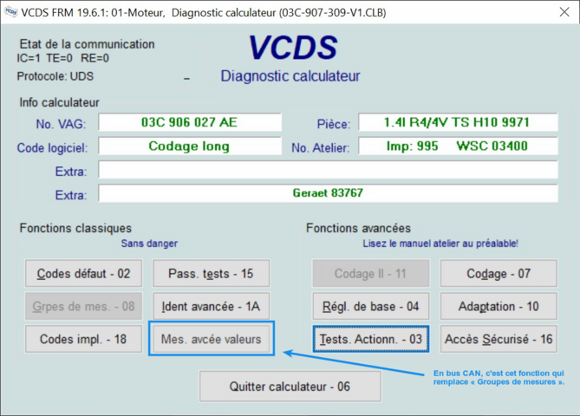Click Codes impl. - 18 button

[83, 339]
